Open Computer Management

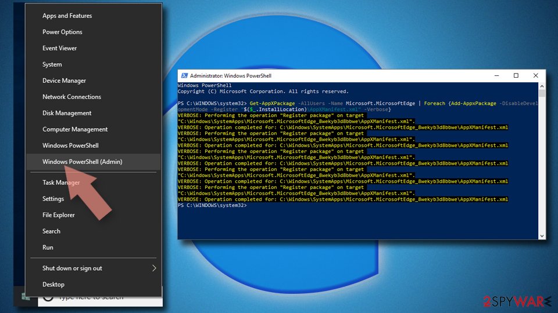75,129
